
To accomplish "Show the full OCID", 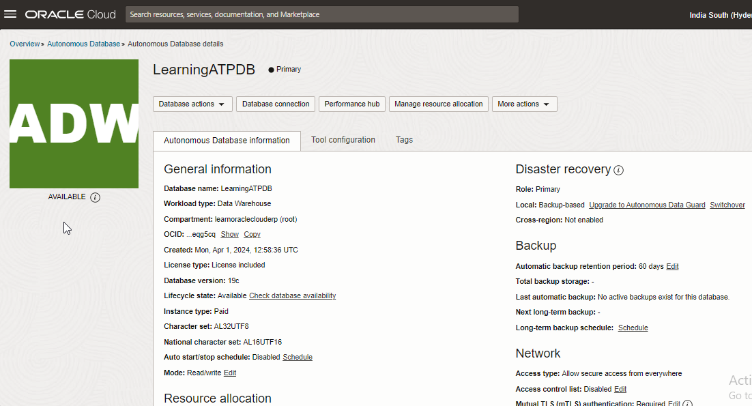I will [230, 235].
